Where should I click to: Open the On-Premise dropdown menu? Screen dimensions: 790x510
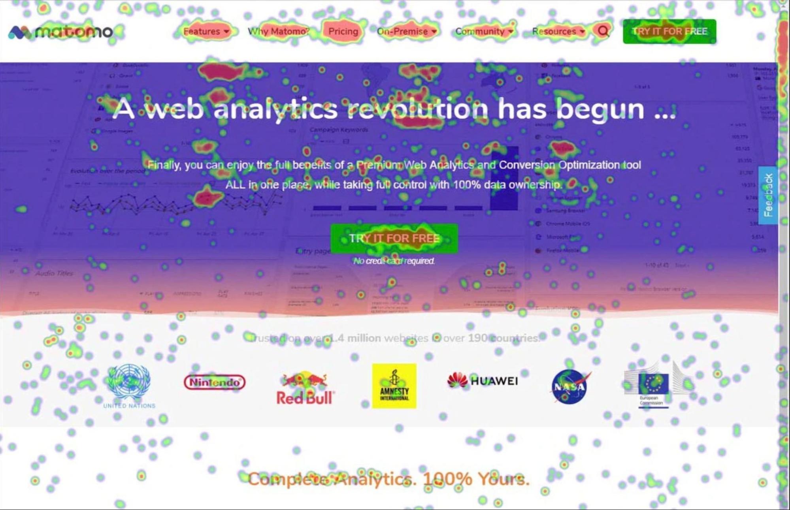pos(404,32)
